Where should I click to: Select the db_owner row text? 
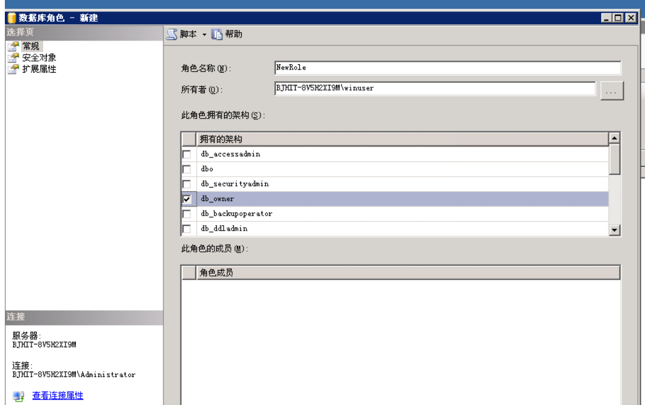pyautogui.click(x=217, y=199)
